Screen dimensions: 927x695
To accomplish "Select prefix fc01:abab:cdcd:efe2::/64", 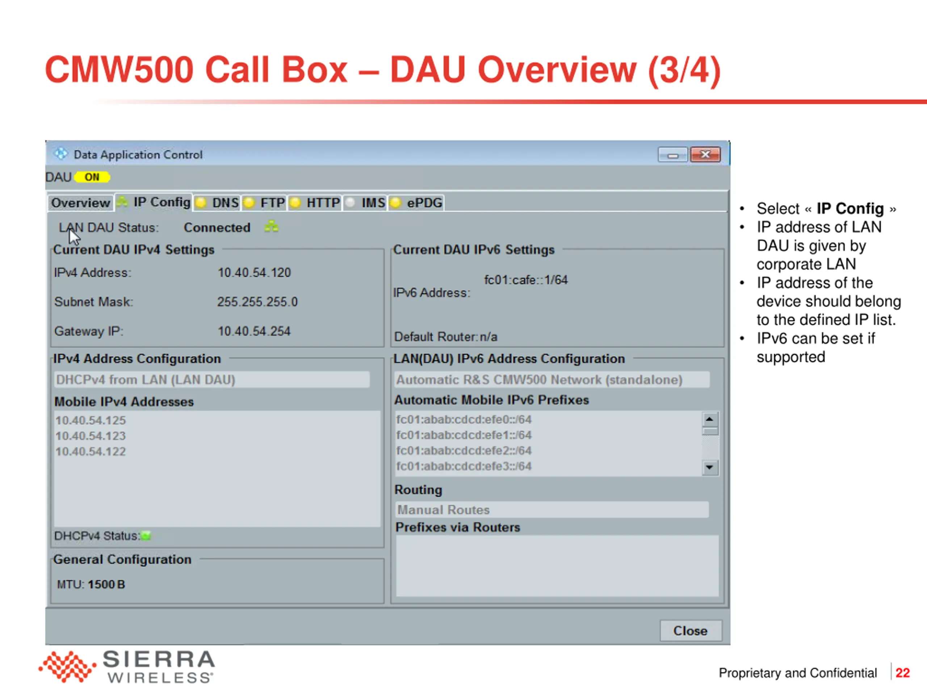I will pos(464,451).
